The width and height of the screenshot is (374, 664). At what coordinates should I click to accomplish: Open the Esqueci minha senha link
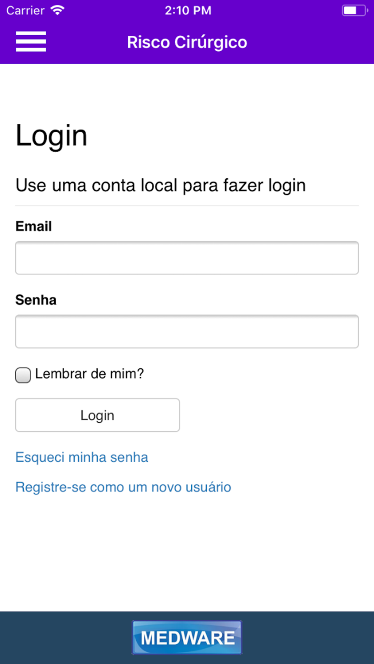pos(81,457)
